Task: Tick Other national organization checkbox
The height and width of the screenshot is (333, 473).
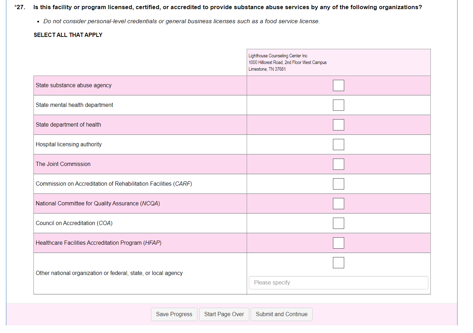Action: point(338,263)
